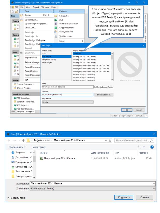160x213 pixels.
Task: Click the Schematic document icon in submenu
Action: pos(56,16)
